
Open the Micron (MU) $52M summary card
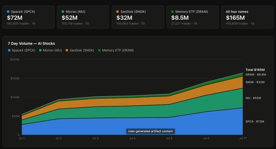click(x=83, y=17)
